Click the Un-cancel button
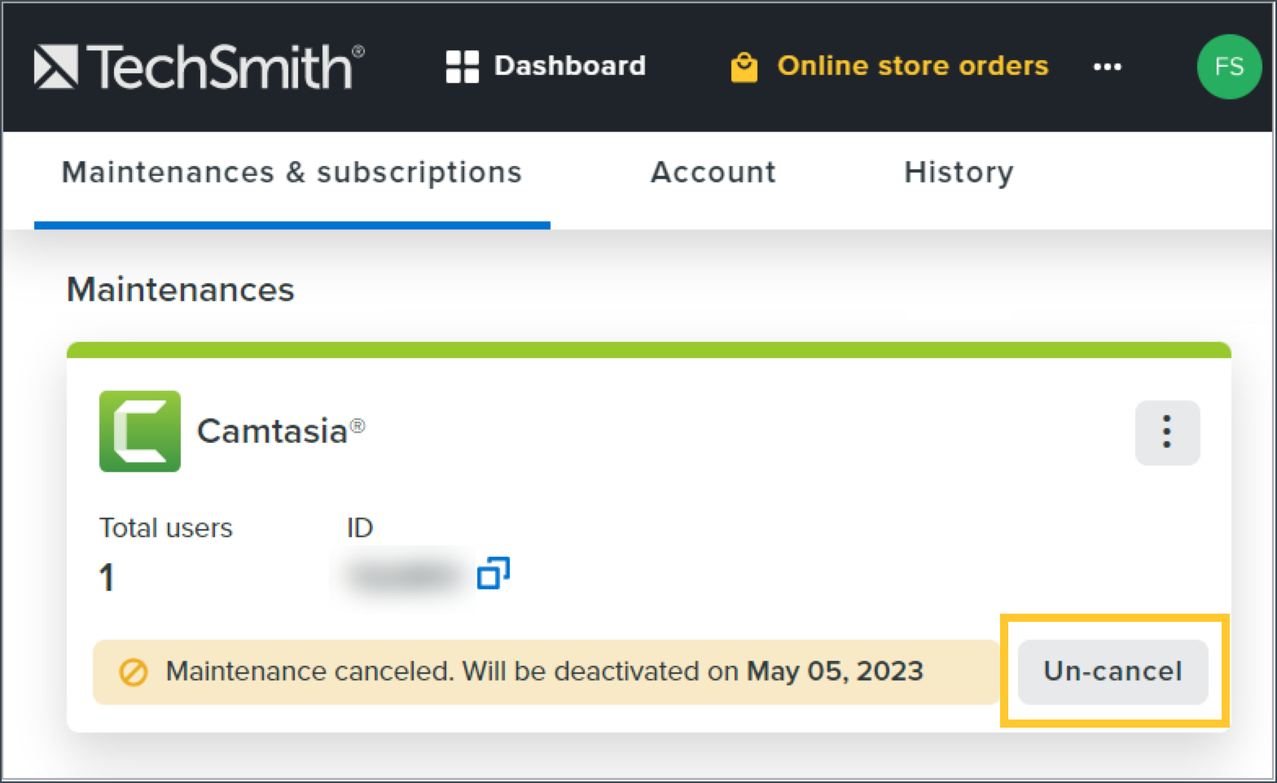1277x783 pixels. point(1112,671)
